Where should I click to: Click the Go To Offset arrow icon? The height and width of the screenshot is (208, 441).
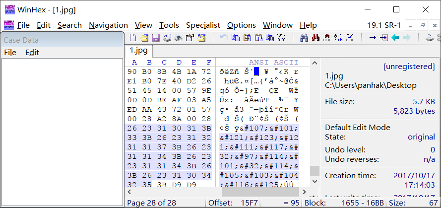point(373,38)
